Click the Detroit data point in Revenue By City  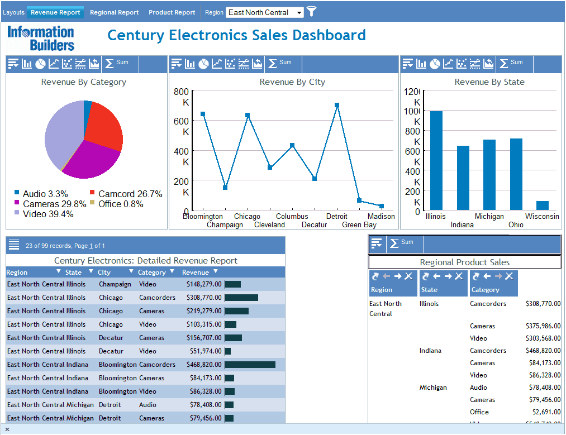pos(337,106)
